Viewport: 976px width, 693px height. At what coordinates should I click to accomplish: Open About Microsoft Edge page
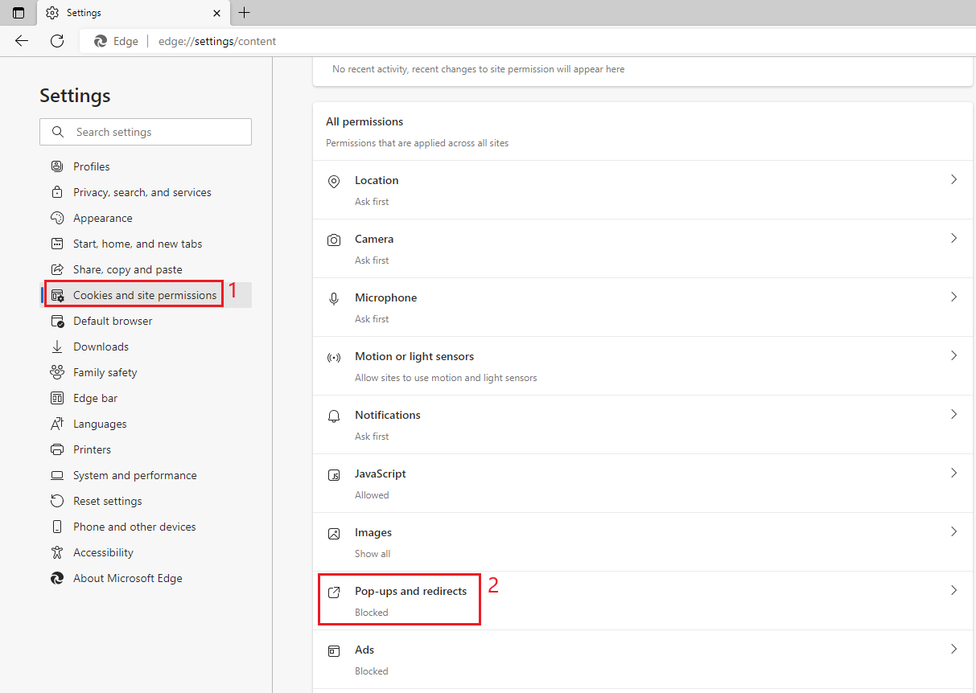[127, 578]
